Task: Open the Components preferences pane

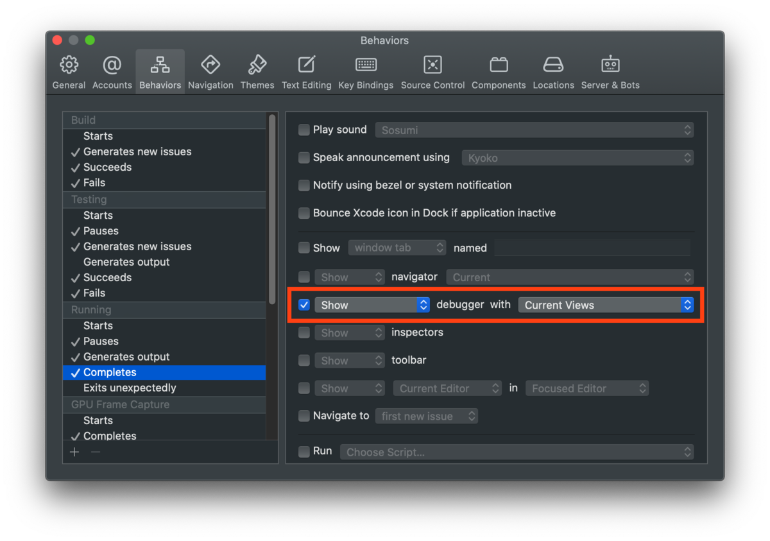Action: click(499, 72)
